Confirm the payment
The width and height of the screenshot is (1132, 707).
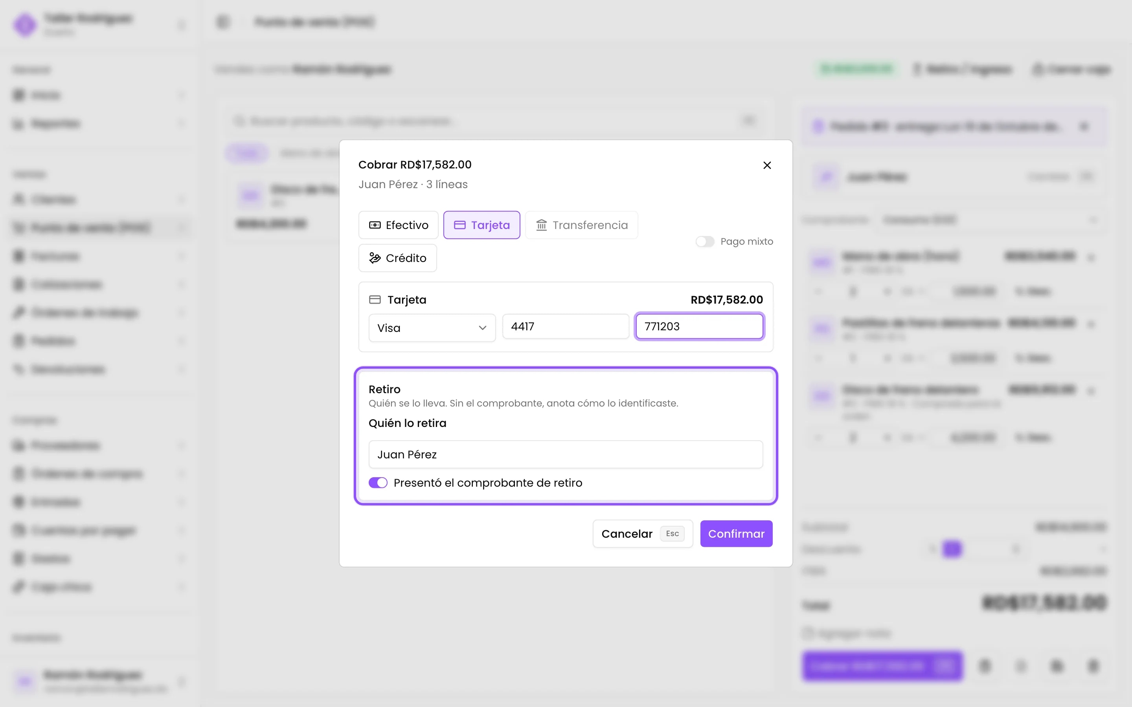pyautogui.click(x=736, y=533)
